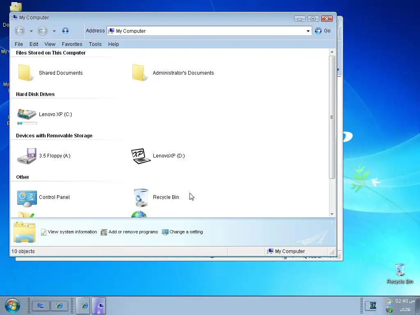420x315 pixels.
Task: Click the Go button
Action: point(322,31)
